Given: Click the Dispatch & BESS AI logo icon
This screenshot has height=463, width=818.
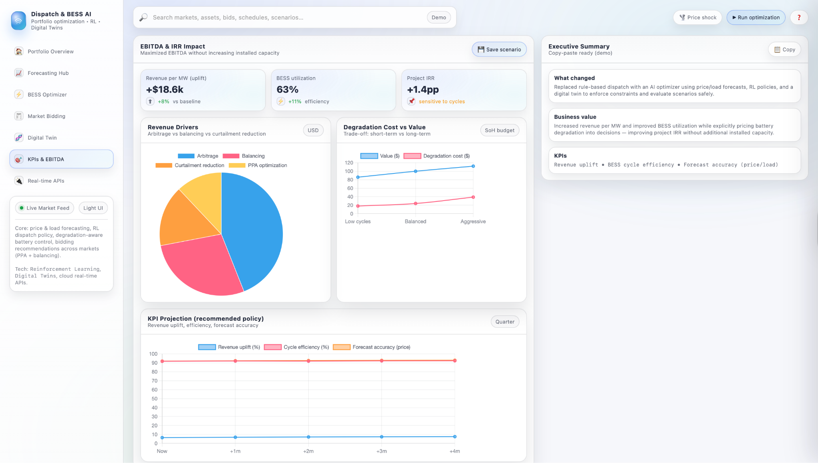Looking at the screenshot, I should [x=19, y=21].
